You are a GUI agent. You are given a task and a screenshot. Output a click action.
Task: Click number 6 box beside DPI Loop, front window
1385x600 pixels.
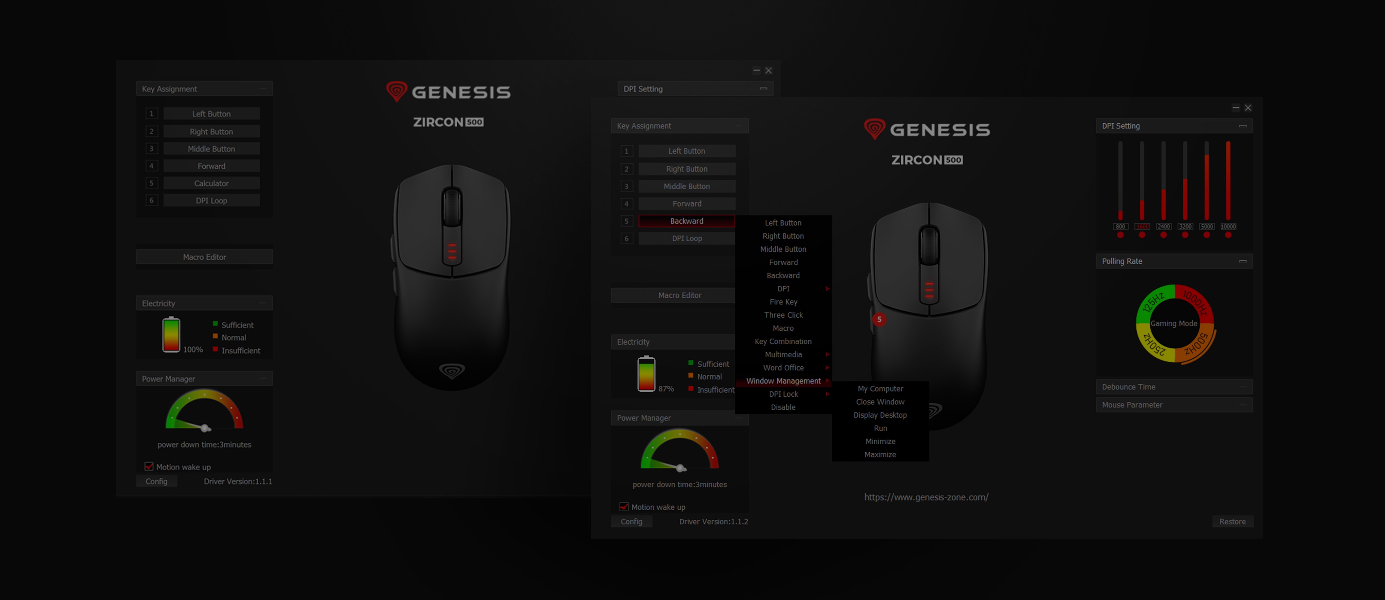626,238
